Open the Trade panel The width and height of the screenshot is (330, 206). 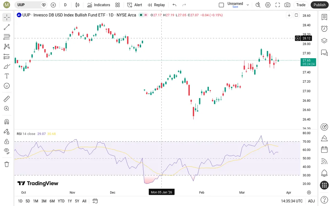(301, 5)
